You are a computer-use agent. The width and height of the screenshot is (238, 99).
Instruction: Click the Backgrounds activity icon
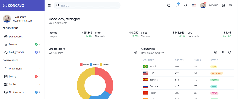tap(6, 52)
